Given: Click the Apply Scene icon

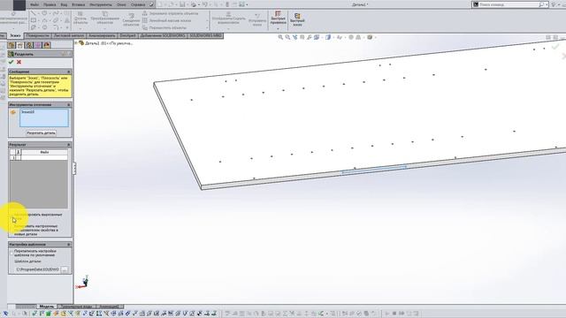Looking at the screenshot, I should 358,37.
